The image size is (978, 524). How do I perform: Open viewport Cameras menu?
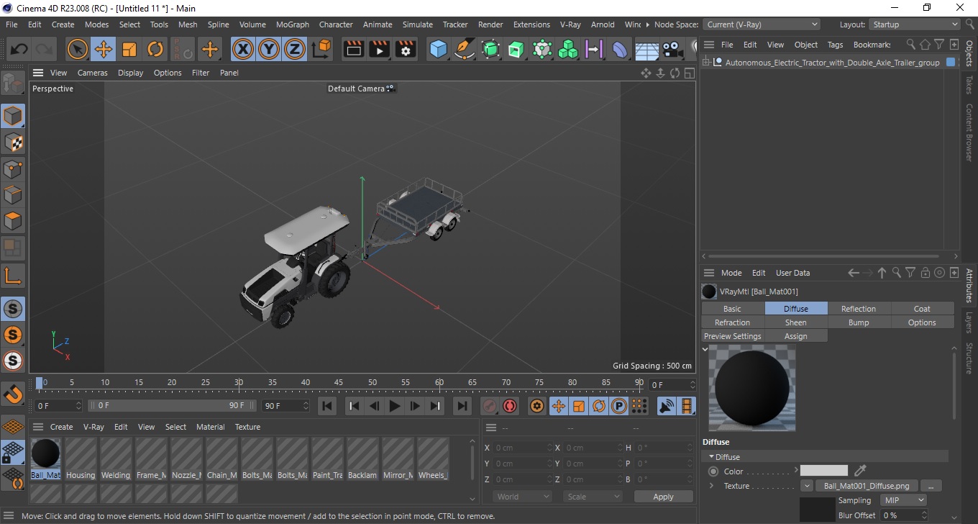[93, 73]
